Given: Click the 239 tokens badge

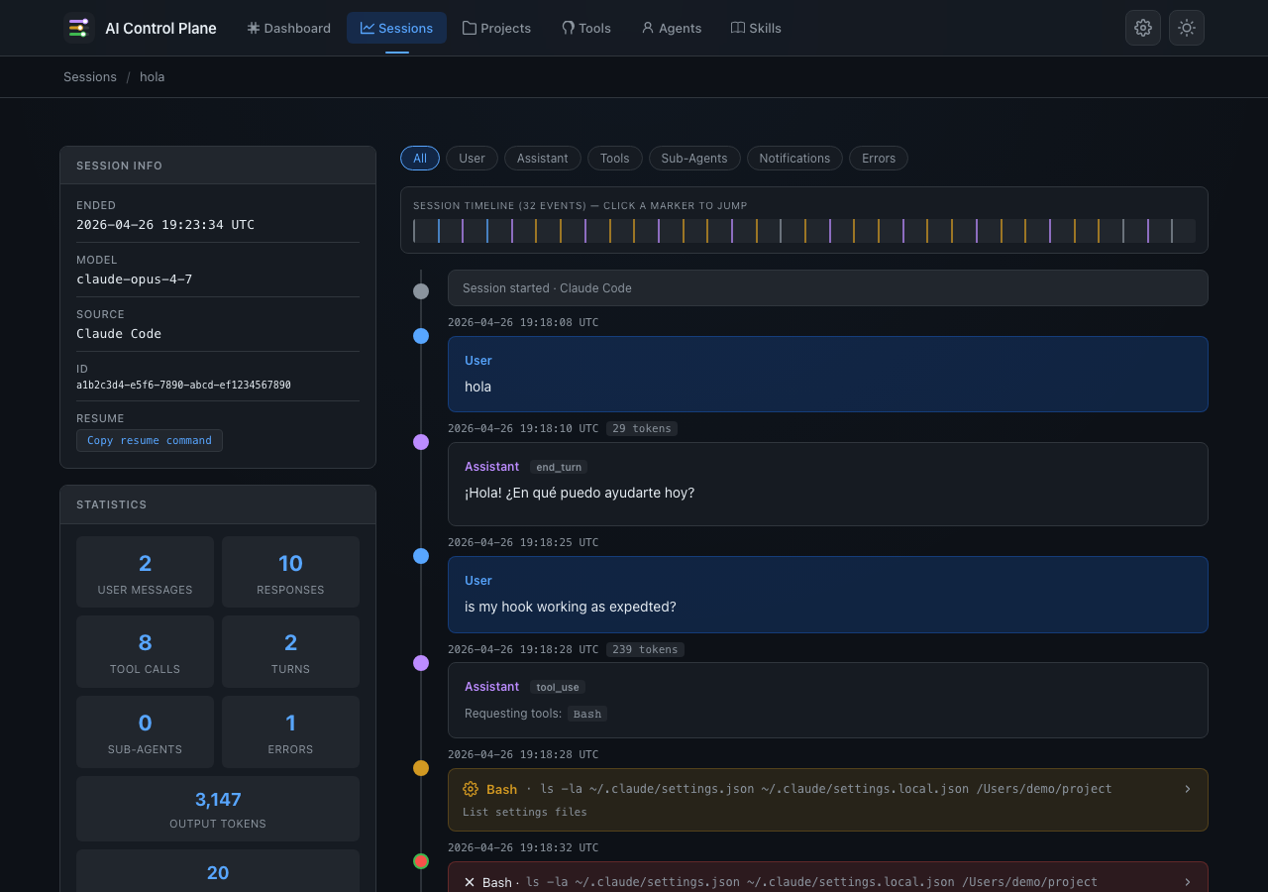Looking at the screenshot, I should point(645,649).
